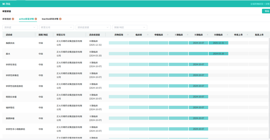Click info icon beside 研发现状 tab
Image resolution: width=270 pixels, height=140 pixels.
pos(13,19)
